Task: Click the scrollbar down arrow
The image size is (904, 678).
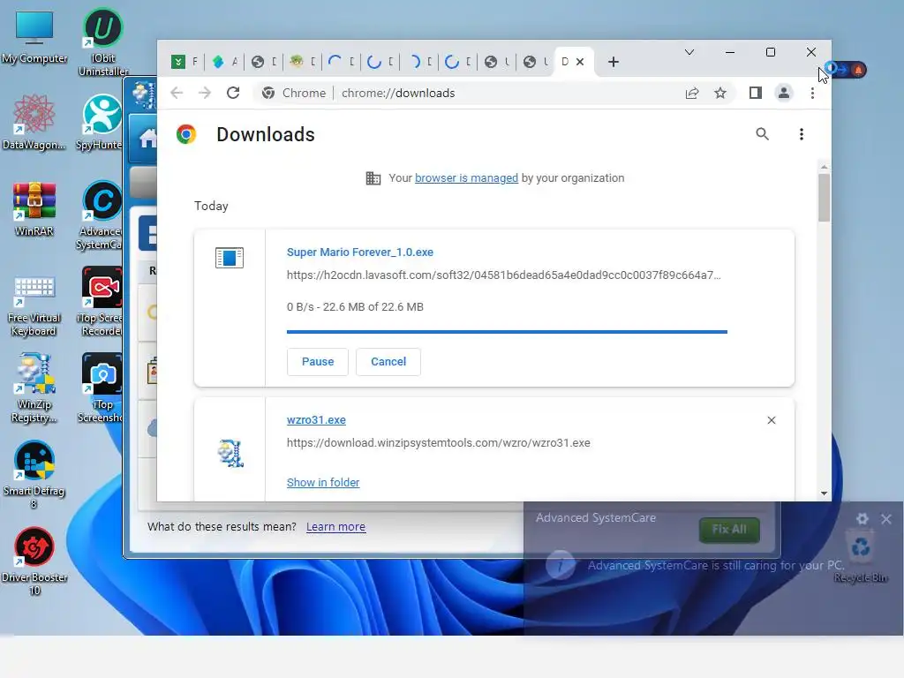Action: coord(824,493)
